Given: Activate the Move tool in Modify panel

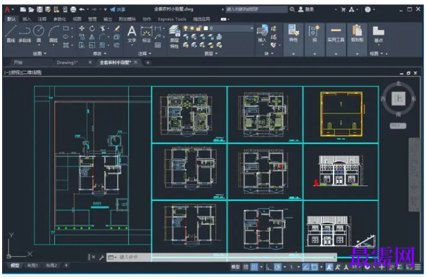Looking at the screenshot, I should [82, 28].
